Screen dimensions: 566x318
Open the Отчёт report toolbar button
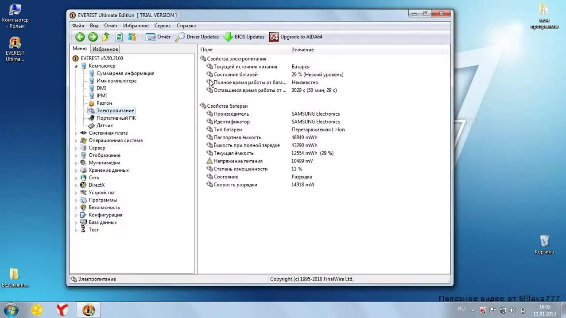pos(158,37)
